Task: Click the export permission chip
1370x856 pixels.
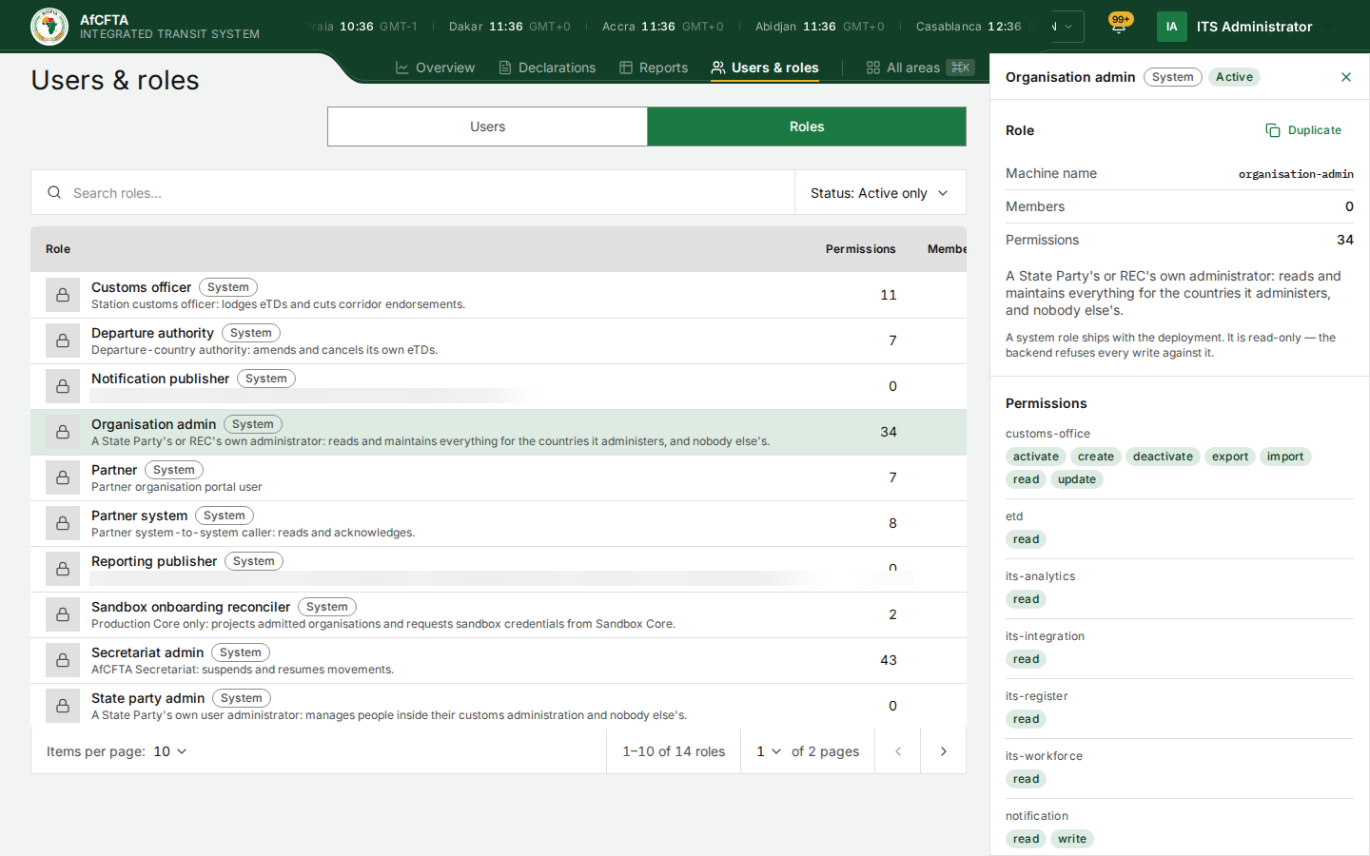Action: (1229, 457)
